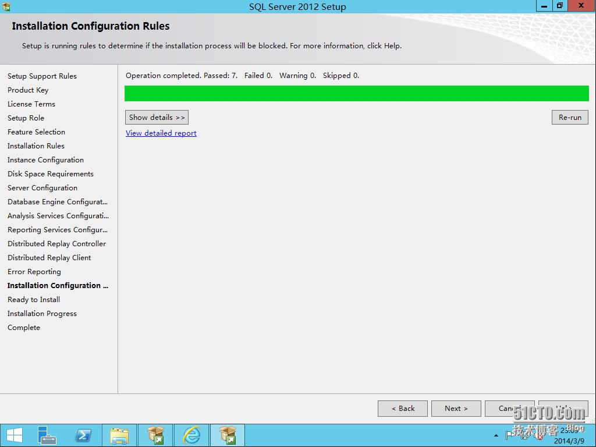Select License Terms step
The height and width of the screenshot is (447, 596).
(31, 104)
